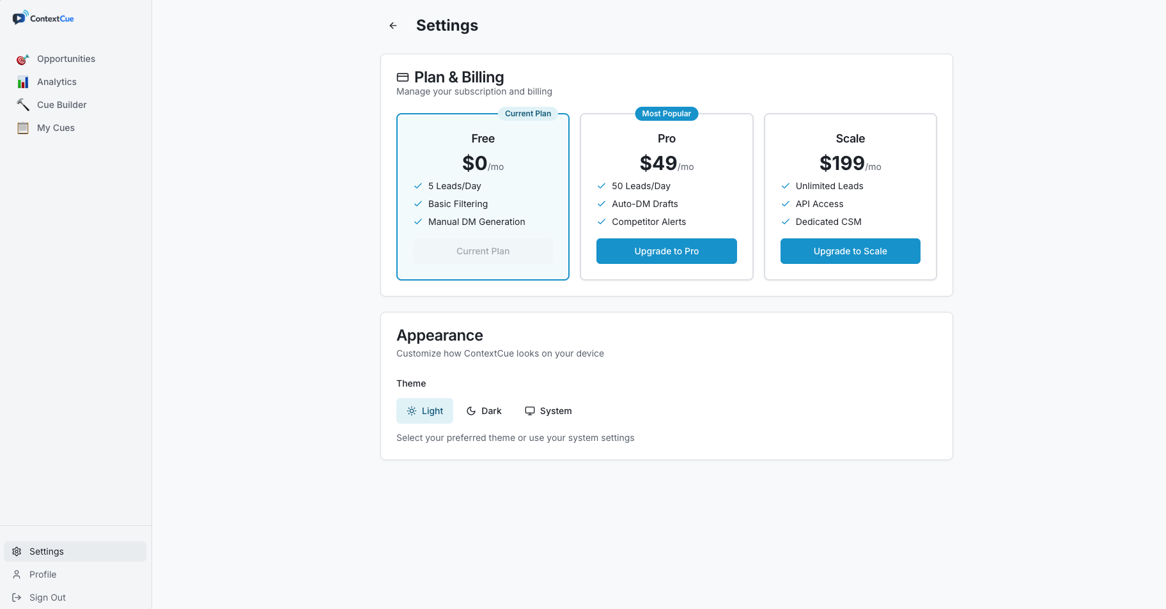The image size is (1166, 609).
Task: Select the Scale plan heading
Action: click(850, 139)
